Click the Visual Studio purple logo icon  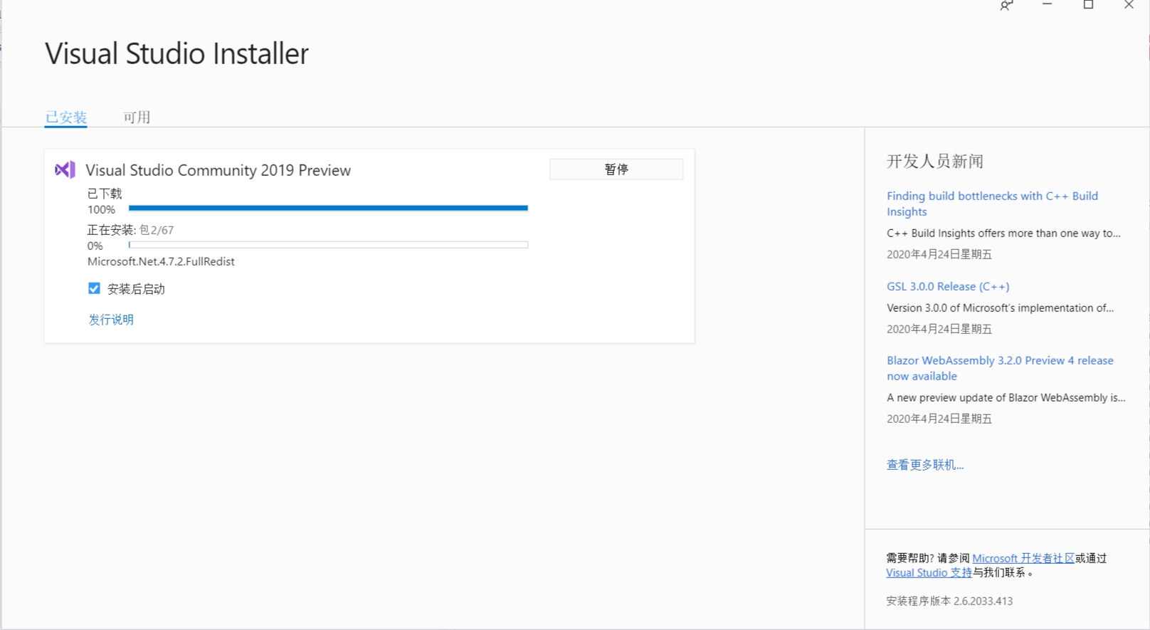65,169
